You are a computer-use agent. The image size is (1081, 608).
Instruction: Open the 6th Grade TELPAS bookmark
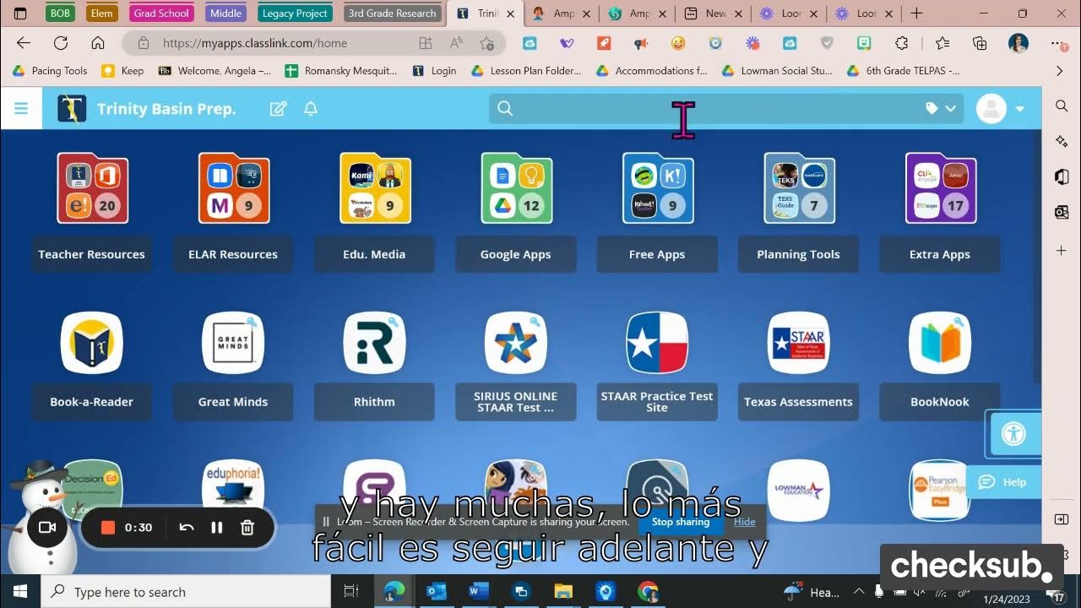[903, 71]
